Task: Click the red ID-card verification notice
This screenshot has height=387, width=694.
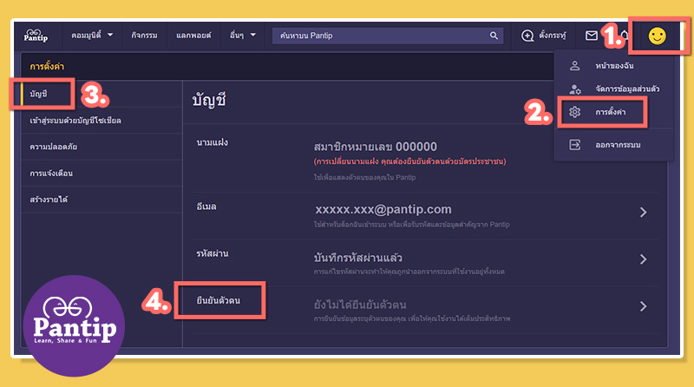Action: (409, 161)
